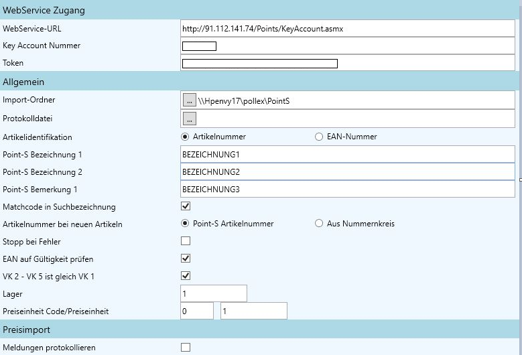Click the WebService-URL input field

click(x=347, y=29)
